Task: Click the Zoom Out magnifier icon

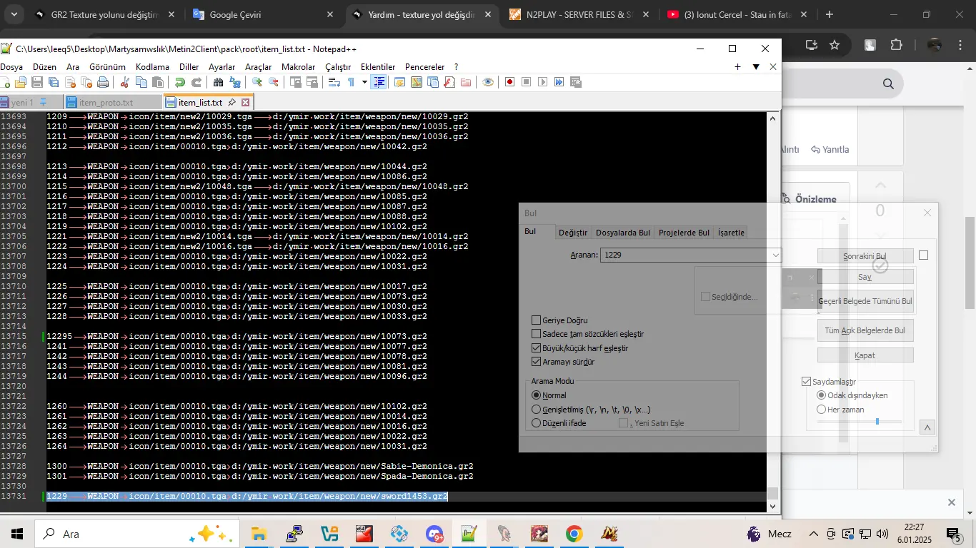Action: click(274, 82)
